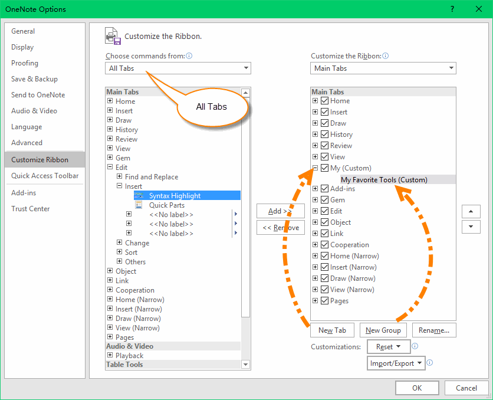
Task: Create a New Group
Action: (x=383, y=330)
